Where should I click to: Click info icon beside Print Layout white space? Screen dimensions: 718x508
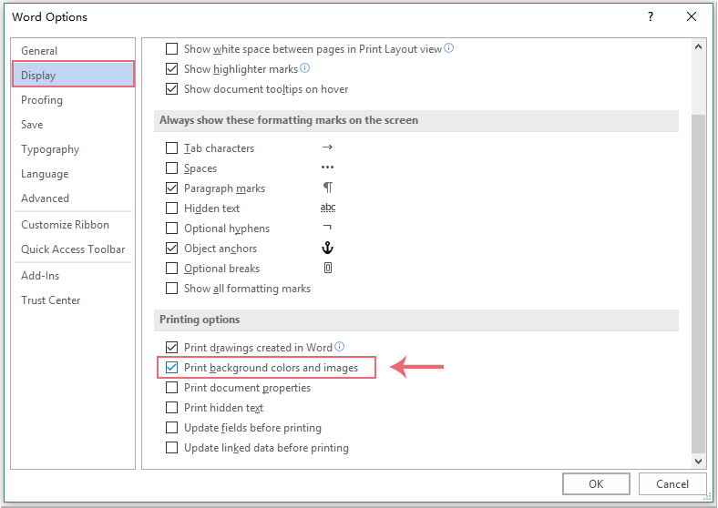(449, 49)
